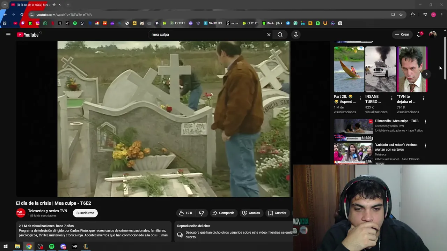Send a Gracias super thanks

pyautogui.click(x=251, y=213)
